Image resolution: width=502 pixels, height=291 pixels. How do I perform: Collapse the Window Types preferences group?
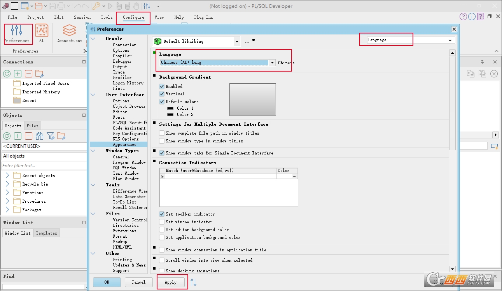(93, 151)
